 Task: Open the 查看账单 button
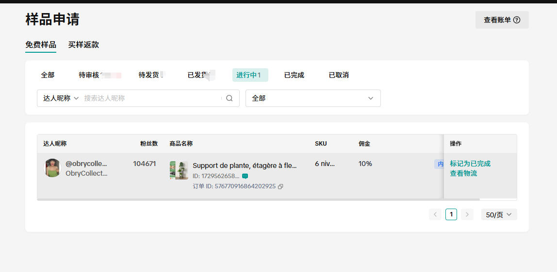click(502, 20)
